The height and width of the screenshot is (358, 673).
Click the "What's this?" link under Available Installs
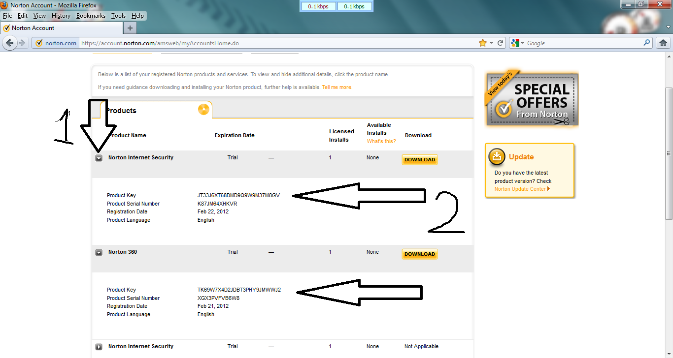[381, 141]
